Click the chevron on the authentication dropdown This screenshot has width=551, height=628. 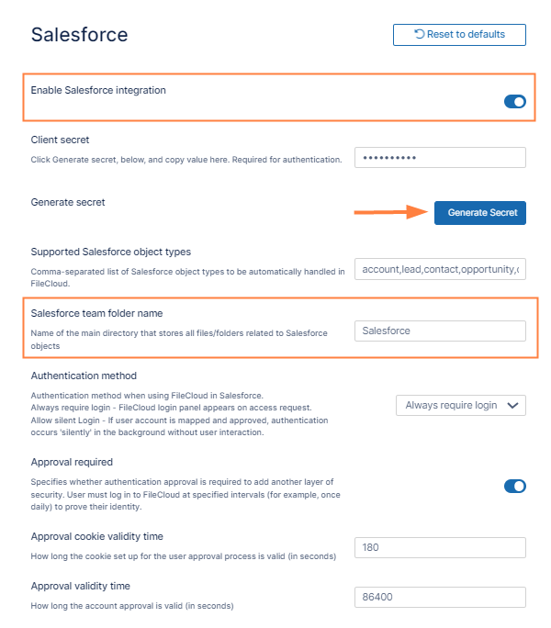point(512,405)
